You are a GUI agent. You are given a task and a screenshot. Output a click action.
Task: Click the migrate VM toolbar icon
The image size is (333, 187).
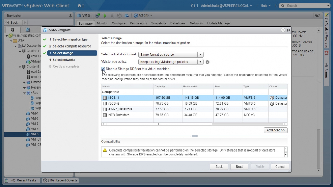tap(126, 15)
